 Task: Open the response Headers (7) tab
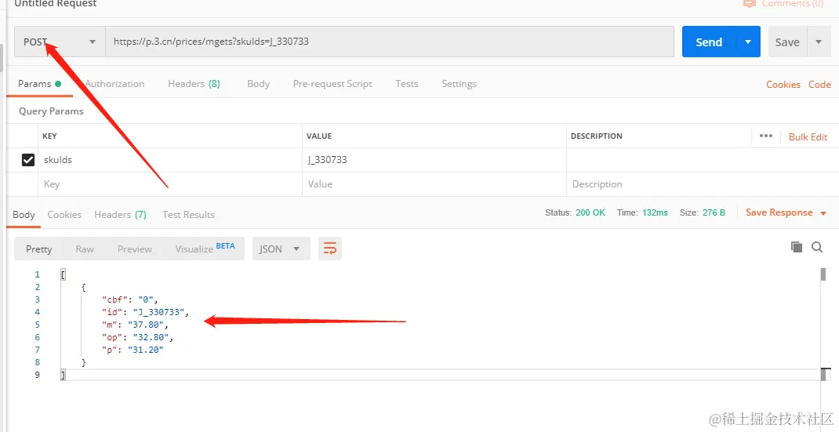tap(121, 215)
